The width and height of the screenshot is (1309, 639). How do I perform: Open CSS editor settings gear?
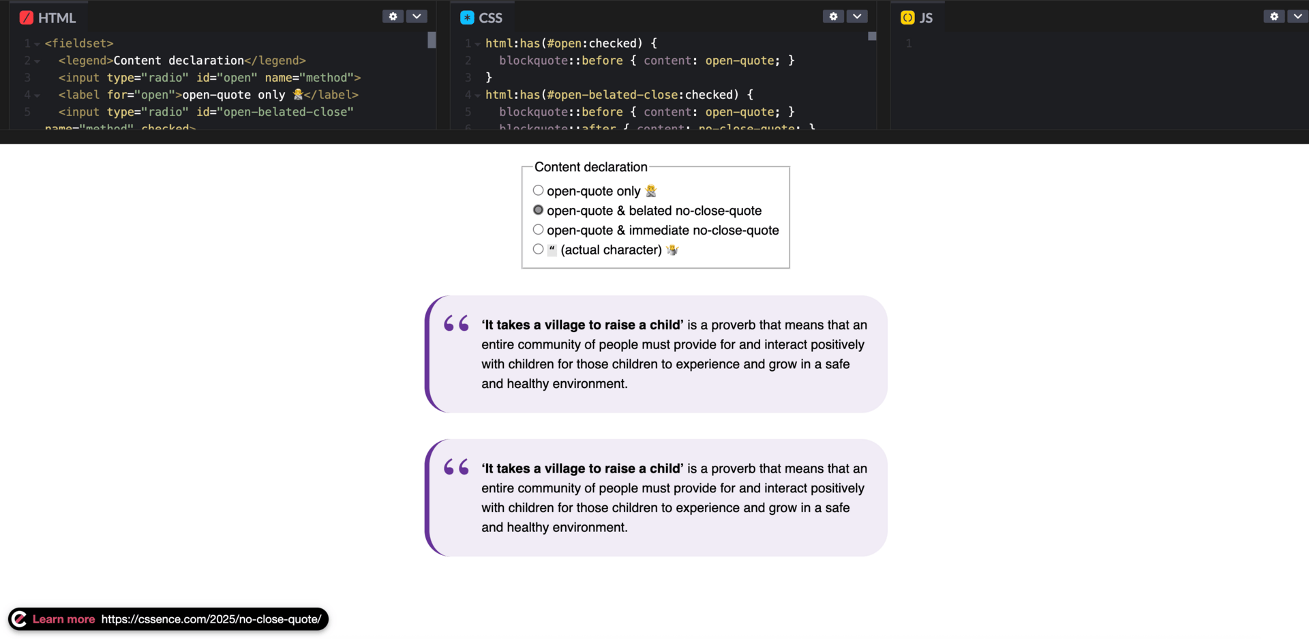833,16
